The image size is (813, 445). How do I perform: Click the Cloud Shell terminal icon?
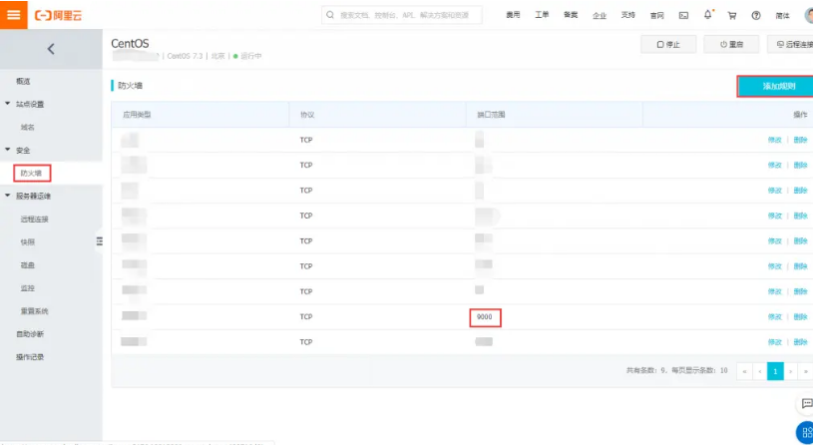pyautogui.click(x=683, y=16)
